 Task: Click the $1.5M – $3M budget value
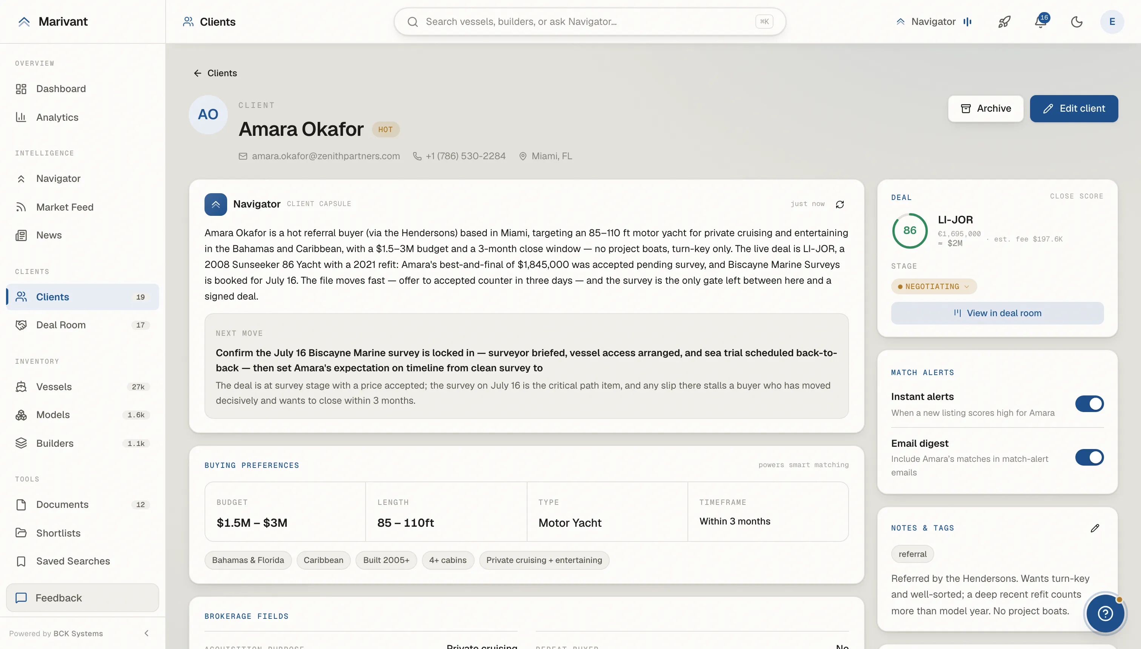point(252,523)
